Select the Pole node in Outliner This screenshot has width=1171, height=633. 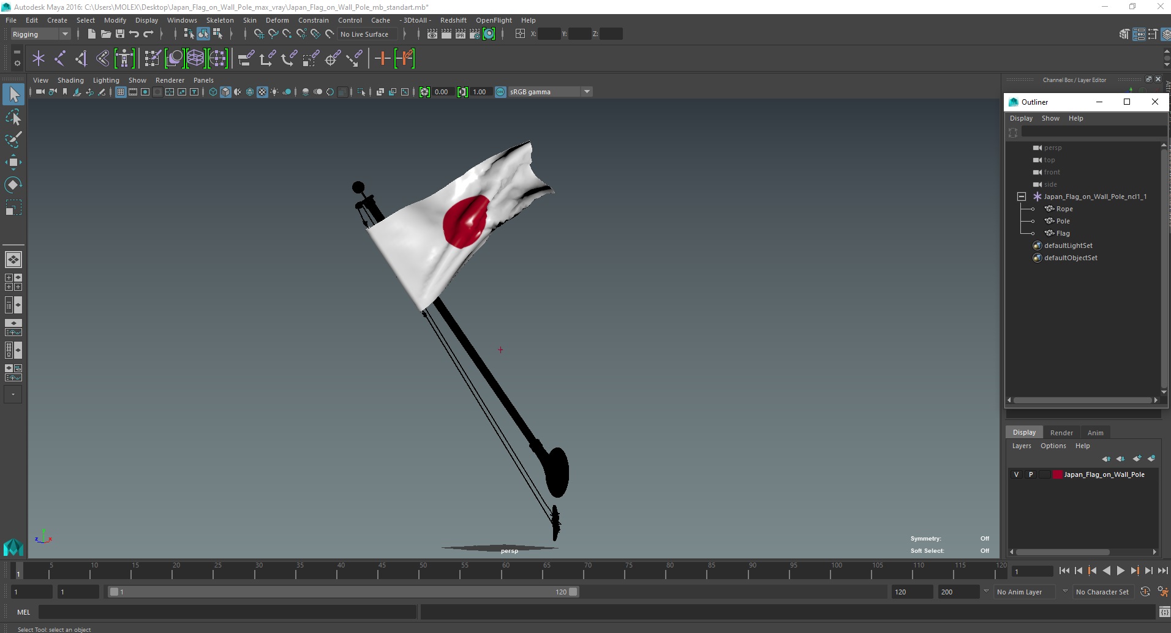pyautogui.click(x=1063, y=221)
